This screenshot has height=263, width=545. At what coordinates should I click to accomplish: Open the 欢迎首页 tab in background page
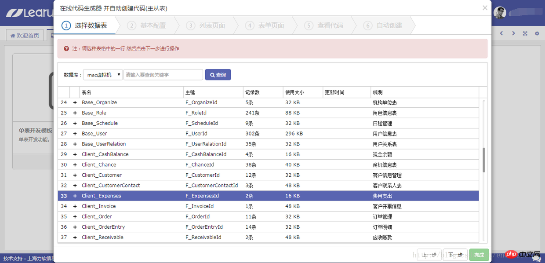coord(25,35)
